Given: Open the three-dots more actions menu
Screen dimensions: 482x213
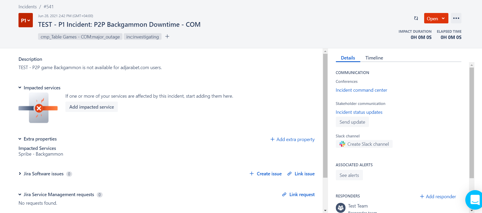Looking at the screenshot, I should pos(456,18).
